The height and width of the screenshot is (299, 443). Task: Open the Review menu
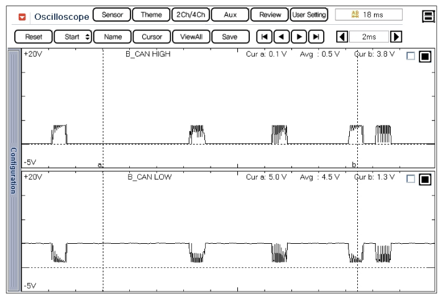pos(270,15)
